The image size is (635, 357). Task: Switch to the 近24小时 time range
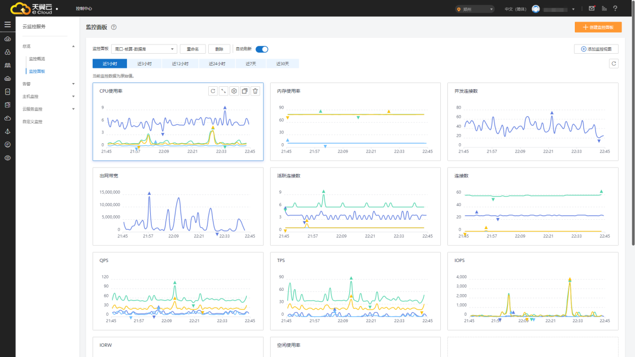(x=217, y=64)
